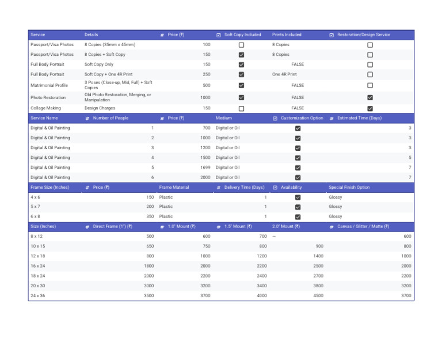Select the 8 x 12 size cell

pyautogui.click(x=55, y=236)
